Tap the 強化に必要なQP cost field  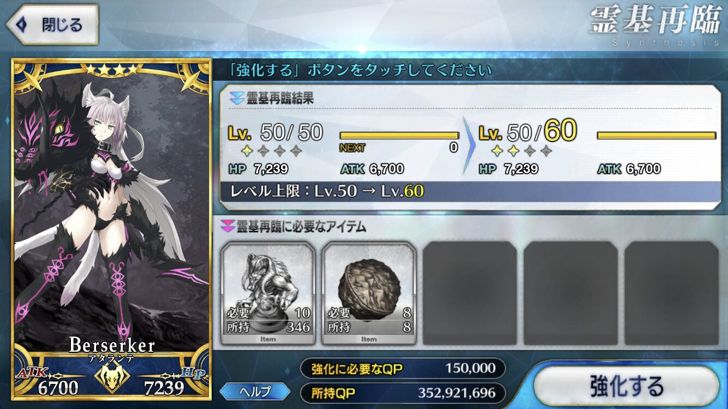tap(403, 369)
